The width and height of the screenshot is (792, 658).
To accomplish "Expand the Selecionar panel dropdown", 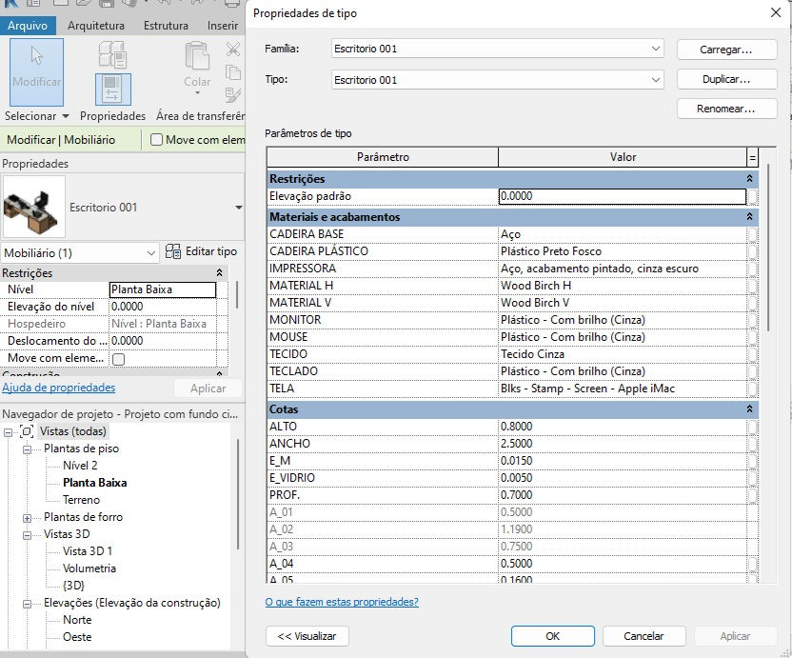I will point(65,116).
